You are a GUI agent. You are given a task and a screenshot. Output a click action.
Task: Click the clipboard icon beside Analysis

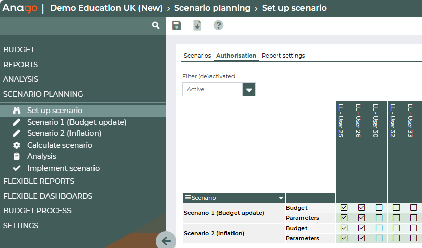[17, 156]
